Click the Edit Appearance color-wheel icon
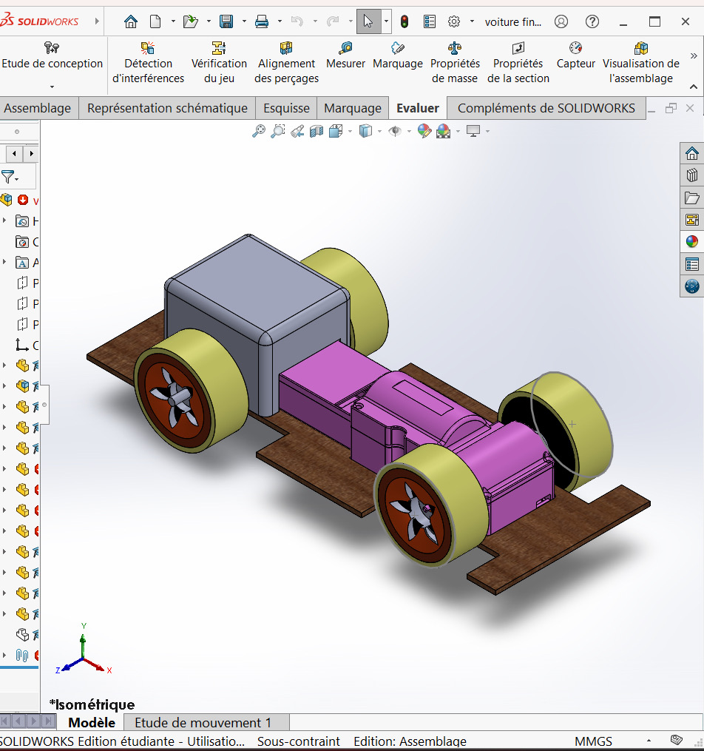This screenshot has height=751, width=704. point(424,132)
